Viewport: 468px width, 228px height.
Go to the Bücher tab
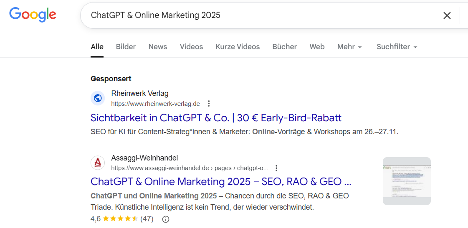284,47
